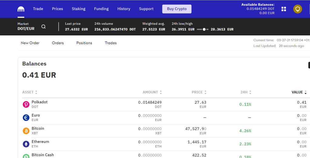The height and width of the screenshot is (158, 310).
Task: Click the Kraken logo icon
Action: pos(21,9)
